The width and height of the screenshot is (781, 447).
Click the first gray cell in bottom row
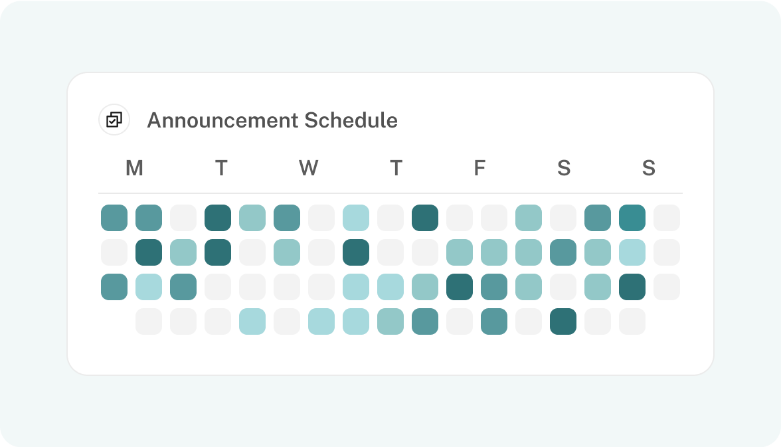149,321
